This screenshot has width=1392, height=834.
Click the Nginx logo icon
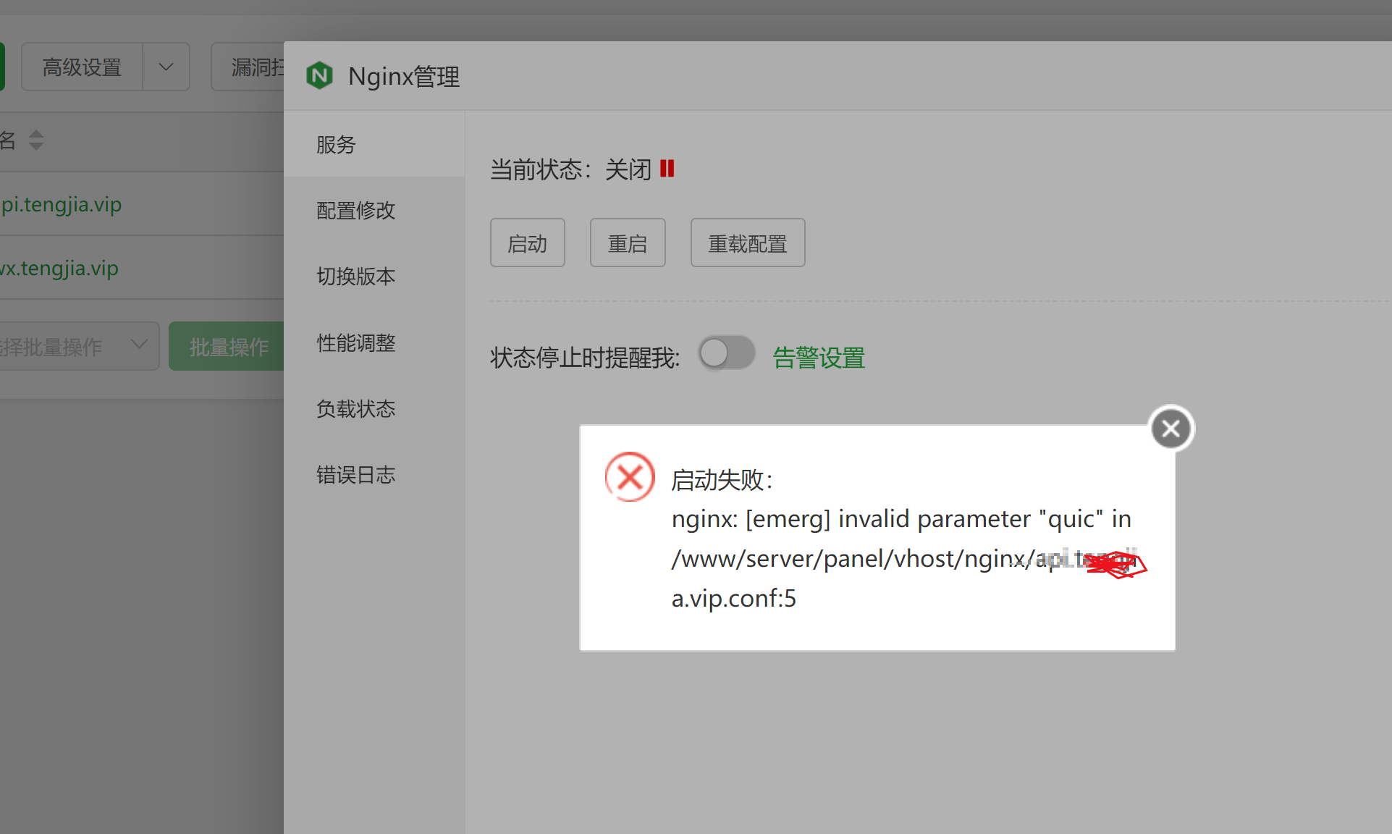pyautogui.click(x=319, y=75)
